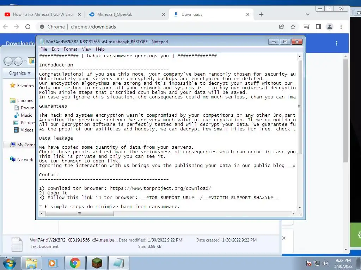This screenshot has height=270, width=361.
Task: Select Libraries in Explorer navigation pane
Action: (x=22, y=100)
